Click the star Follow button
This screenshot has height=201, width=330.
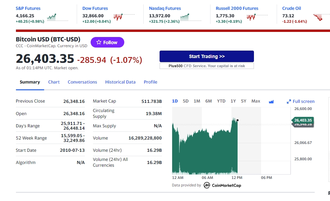pos(107,42)
